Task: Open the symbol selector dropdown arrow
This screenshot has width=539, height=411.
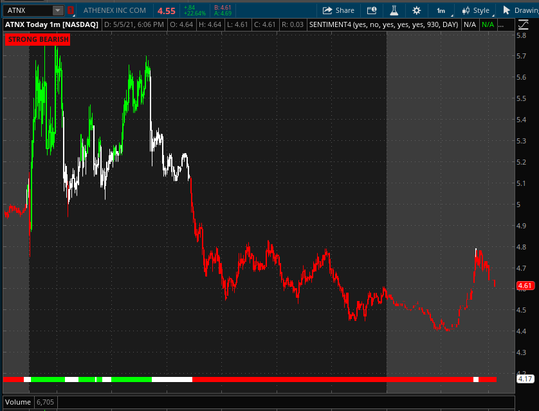Action: 58,10
